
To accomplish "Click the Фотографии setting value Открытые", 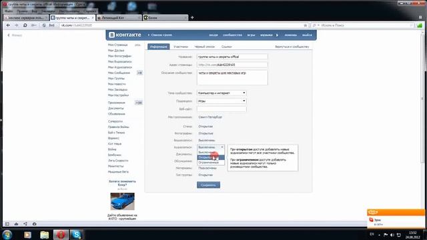I will click(x=205, y=133).
